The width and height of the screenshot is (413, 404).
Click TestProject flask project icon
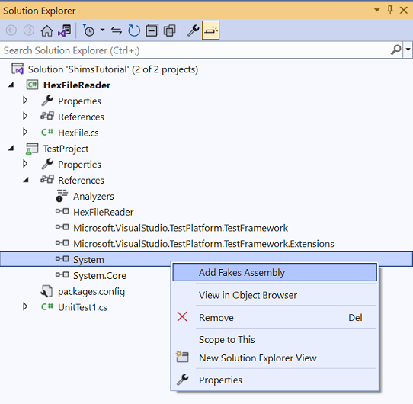(32, 149)
